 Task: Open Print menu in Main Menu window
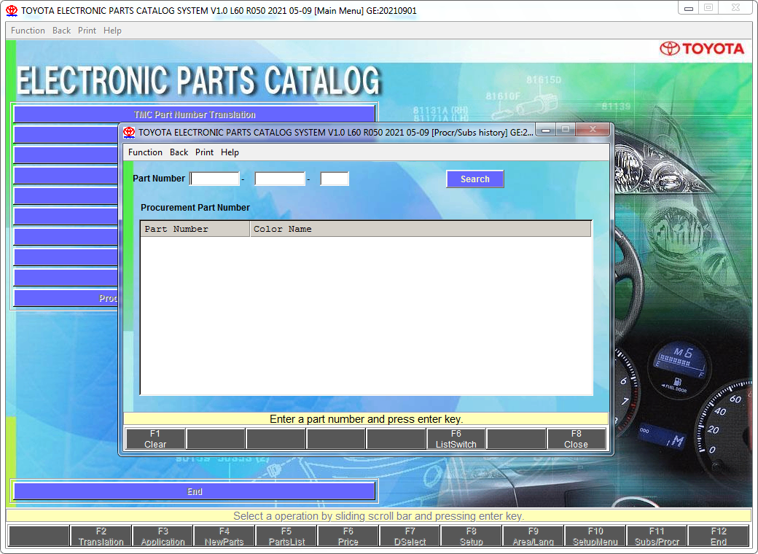click(87, 31)
